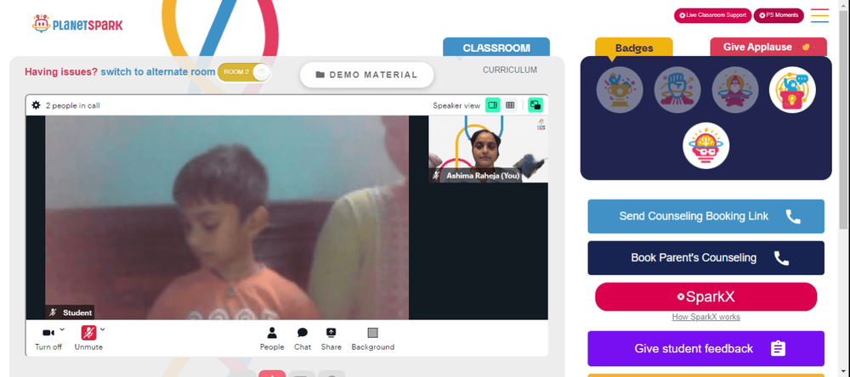Award the meditating figure badge

pos(734,90)
